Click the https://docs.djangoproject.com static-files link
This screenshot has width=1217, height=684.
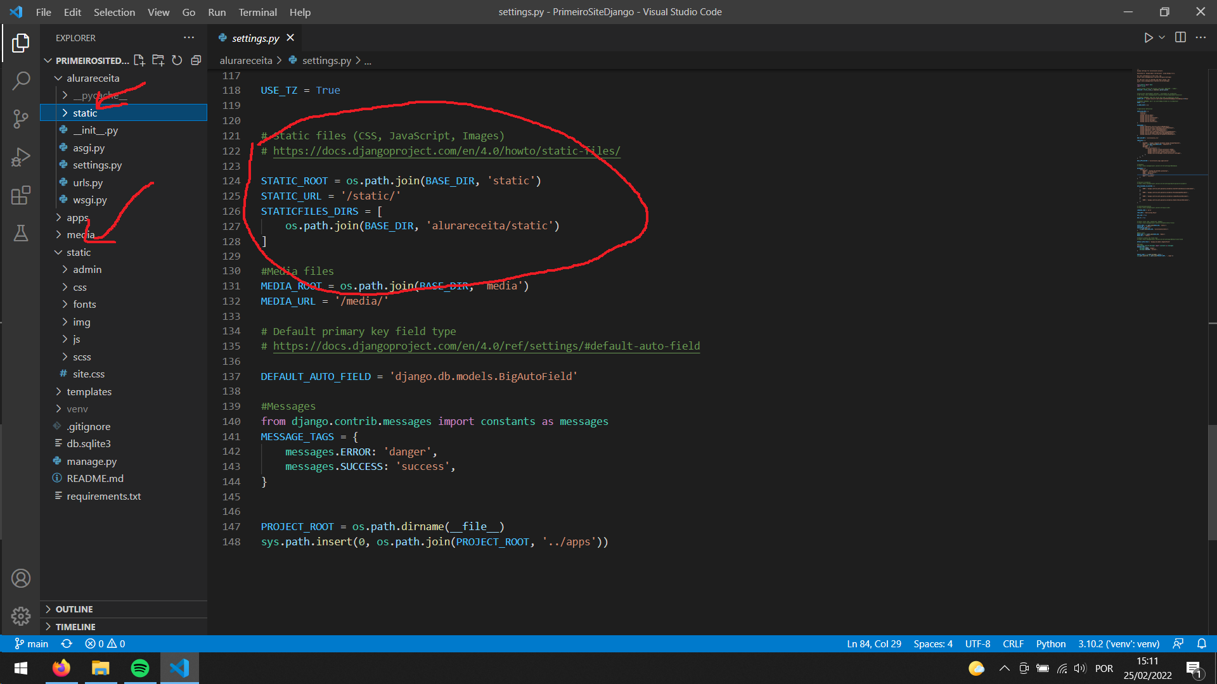pyautogui.click(x=446, y=150)
